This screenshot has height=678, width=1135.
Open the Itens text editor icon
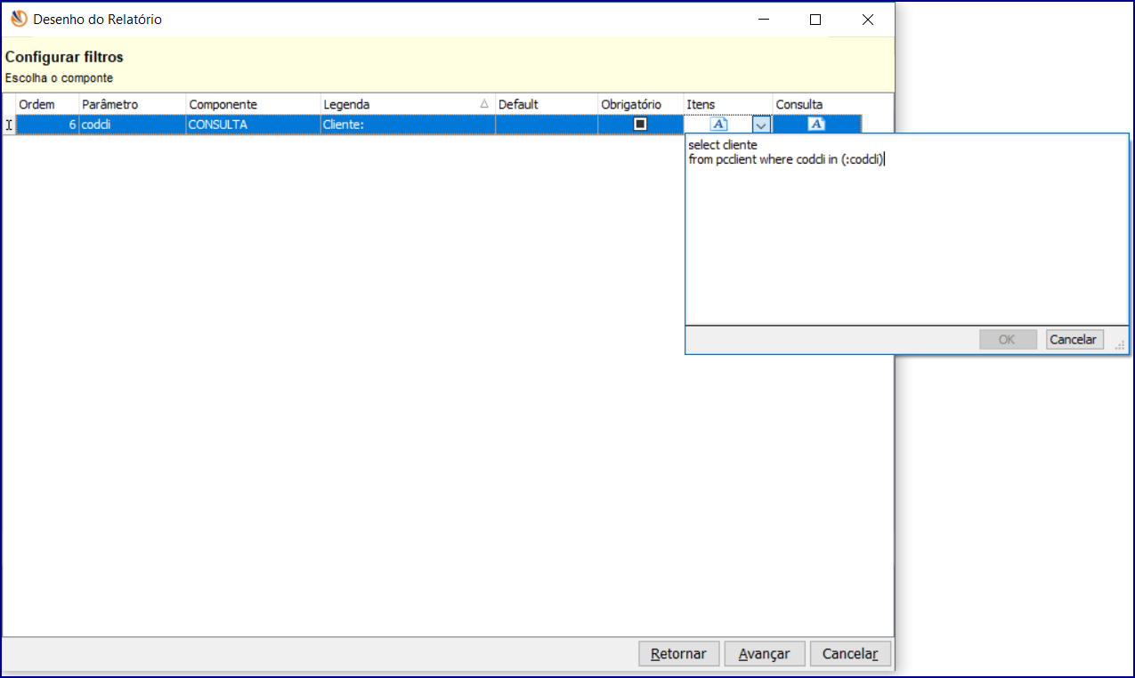click(x=719, y=125)
